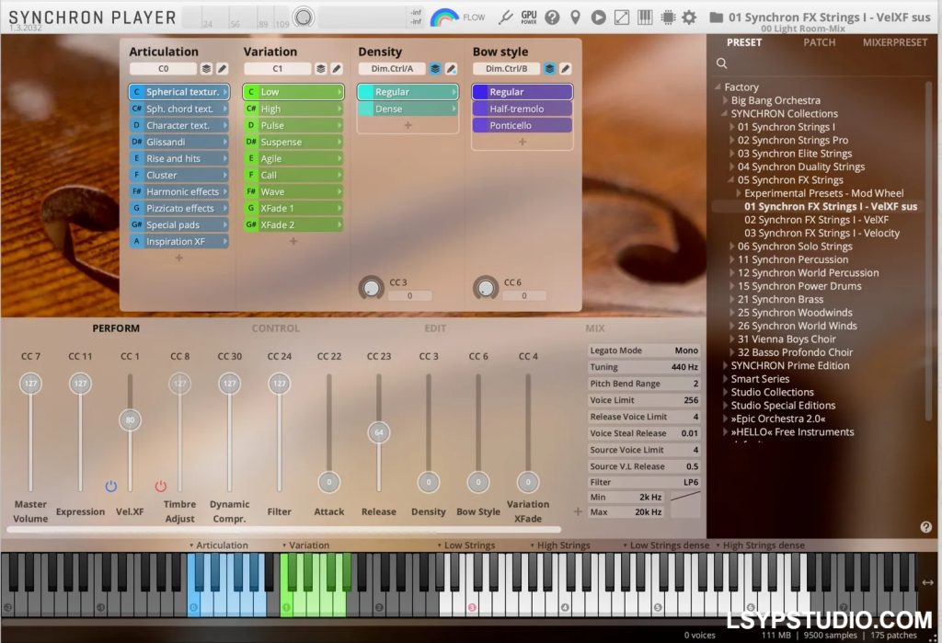
Task: Expand Studio Collections folder
Action: [725, 392]
